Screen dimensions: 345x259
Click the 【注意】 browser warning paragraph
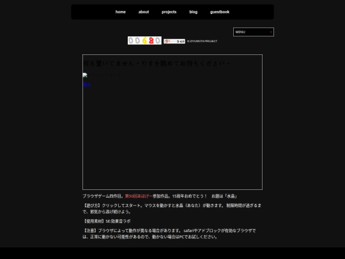(x=169, y=233)
